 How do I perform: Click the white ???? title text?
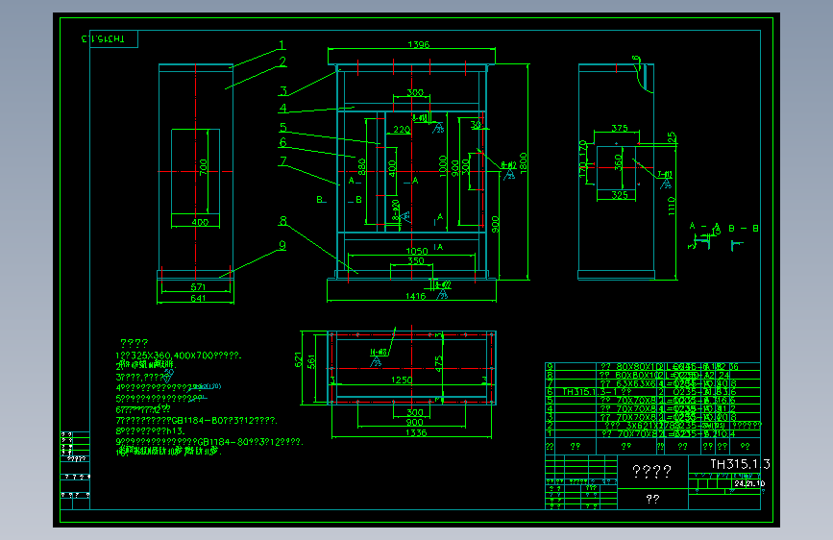(x=651, y=472)
